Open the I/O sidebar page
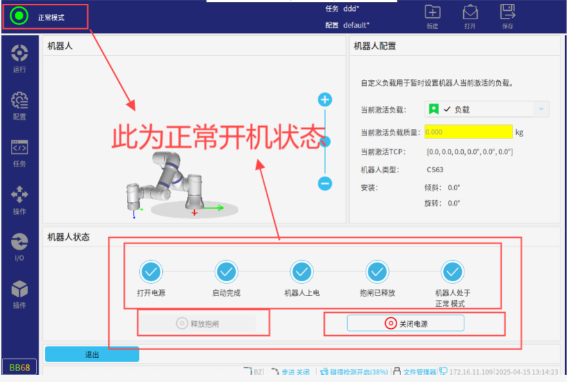Image resolution: width=567 pixels, height=382 pixels. coord(19,246)
